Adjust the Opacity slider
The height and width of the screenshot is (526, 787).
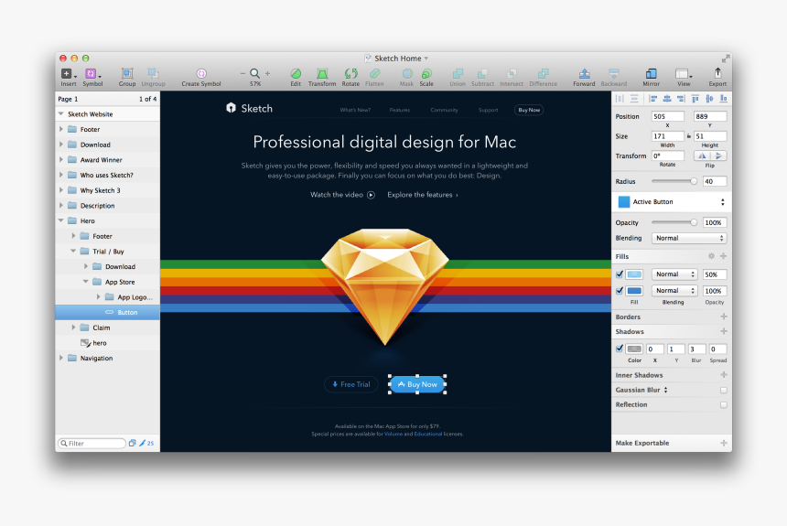coord(674,222)
